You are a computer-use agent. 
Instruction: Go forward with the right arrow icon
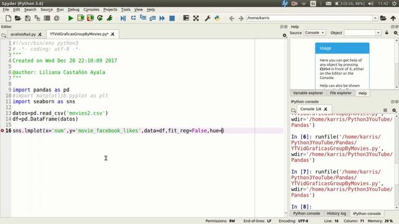[241, 18]
